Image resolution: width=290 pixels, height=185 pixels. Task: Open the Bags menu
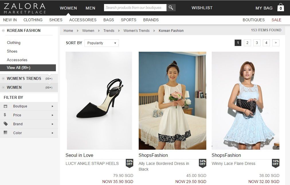[x=109, y=20]
